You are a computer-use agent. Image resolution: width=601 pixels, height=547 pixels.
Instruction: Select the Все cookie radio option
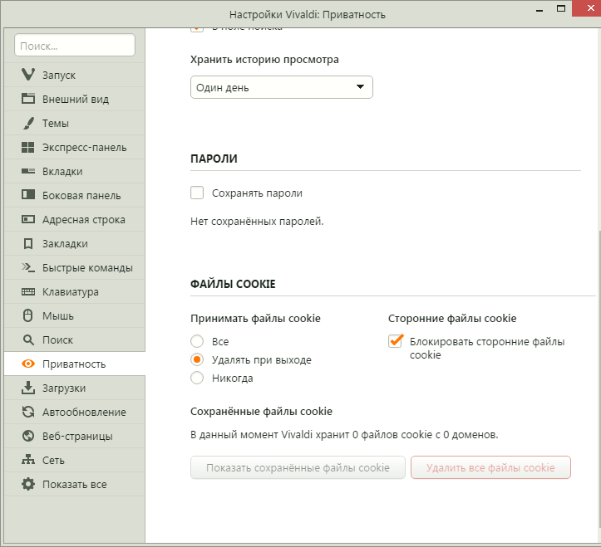coord(197,342)
